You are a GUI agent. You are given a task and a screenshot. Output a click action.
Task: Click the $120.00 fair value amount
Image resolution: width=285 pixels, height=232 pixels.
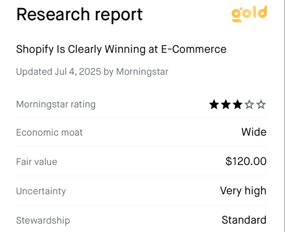[x=246, y=161]
